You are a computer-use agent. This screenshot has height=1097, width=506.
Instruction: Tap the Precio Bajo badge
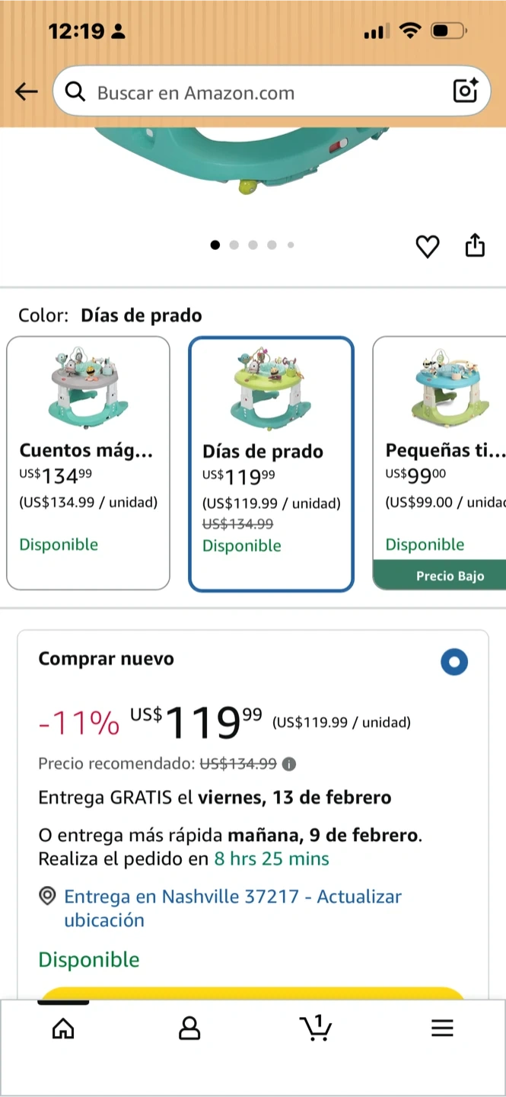point(449,576)
